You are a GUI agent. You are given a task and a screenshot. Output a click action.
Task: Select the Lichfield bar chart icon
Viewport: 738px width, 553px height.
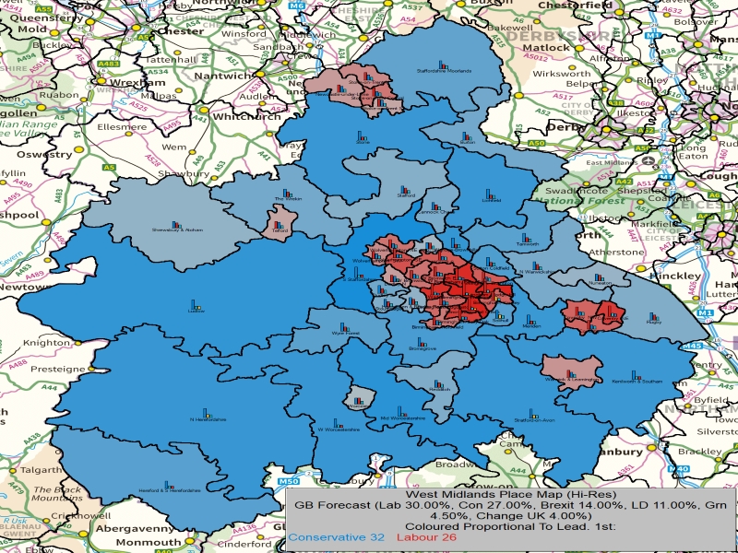491,194
